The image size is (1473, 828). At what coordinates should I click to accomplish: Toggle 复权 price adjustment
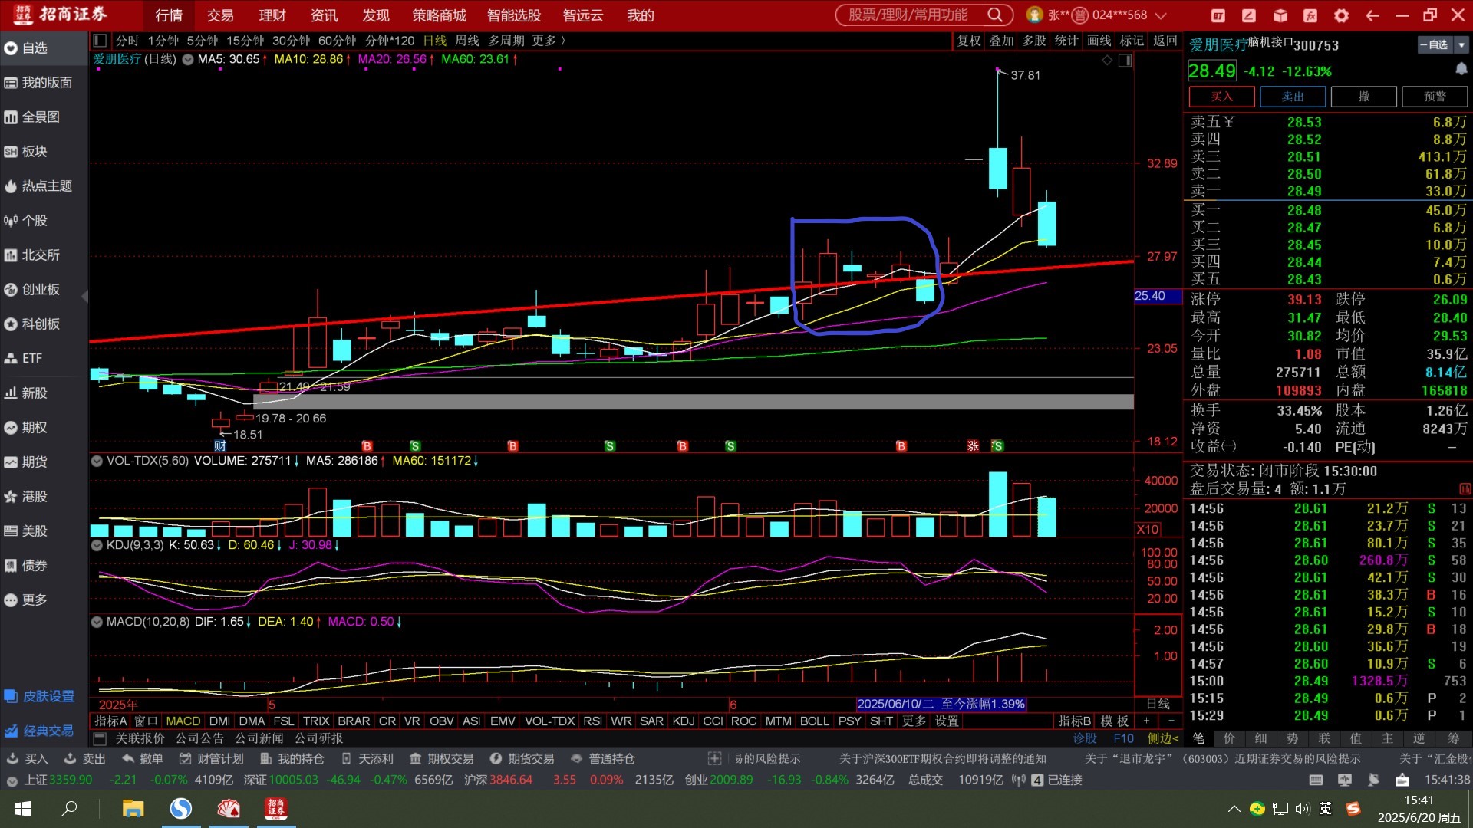969,41
